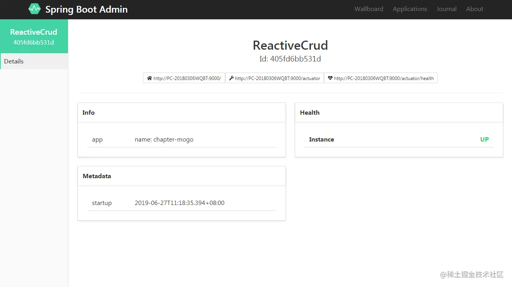
Task: Open the Wallboard menu item
Action: coord(369,9)
